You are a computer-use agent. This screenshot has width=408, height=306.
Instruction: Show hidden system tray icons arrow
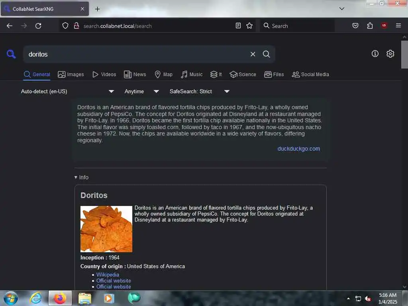pyautogui.click(x=348, y=298)
